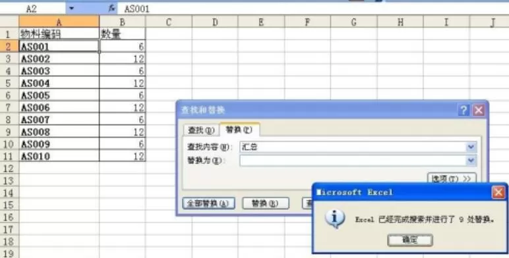Close the Microsoft Excel message box

point(498,192)
